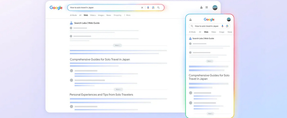Tap the microphone in the mobile search box
The height and width of the screenshot is (118, 287).
tap(223, 26)
